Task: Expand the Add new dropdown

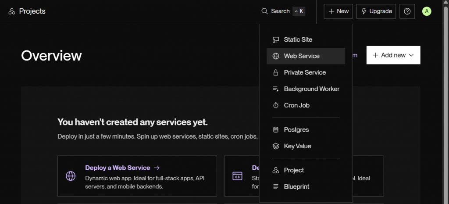Action: 393,55
